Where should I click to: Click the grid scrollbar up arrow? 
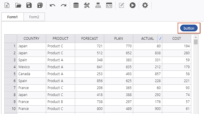coord(196,37)
